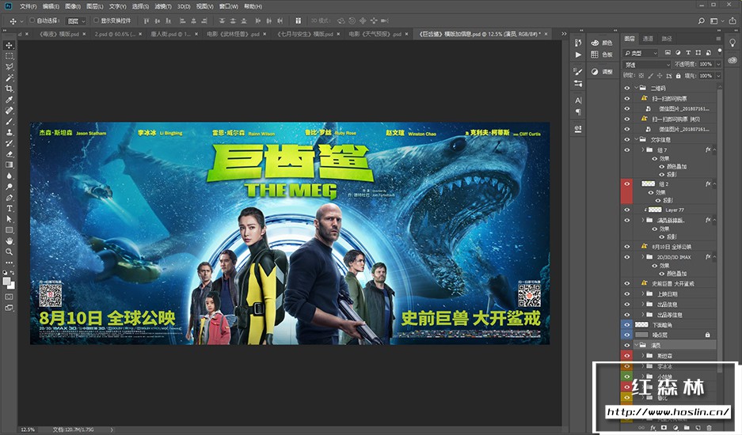Open the 滤镜(T) menu

pyautogui.click(x=163, y=6)
